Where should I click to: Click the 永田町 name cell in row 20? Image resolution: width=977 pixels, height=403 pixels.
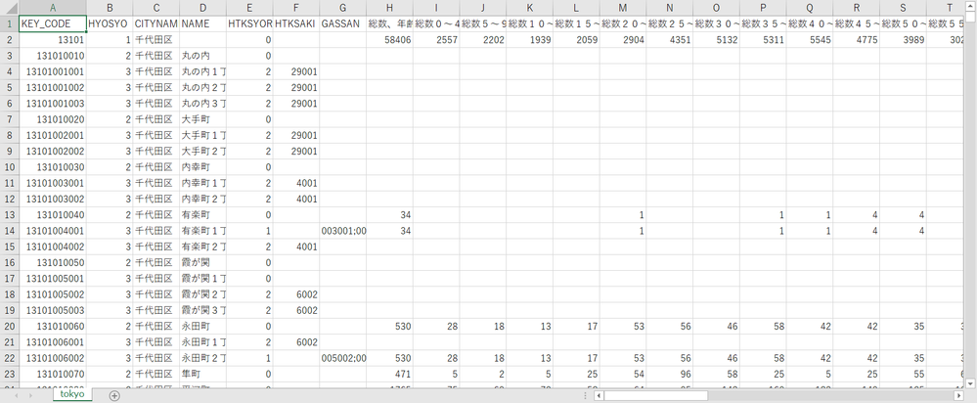203,327
